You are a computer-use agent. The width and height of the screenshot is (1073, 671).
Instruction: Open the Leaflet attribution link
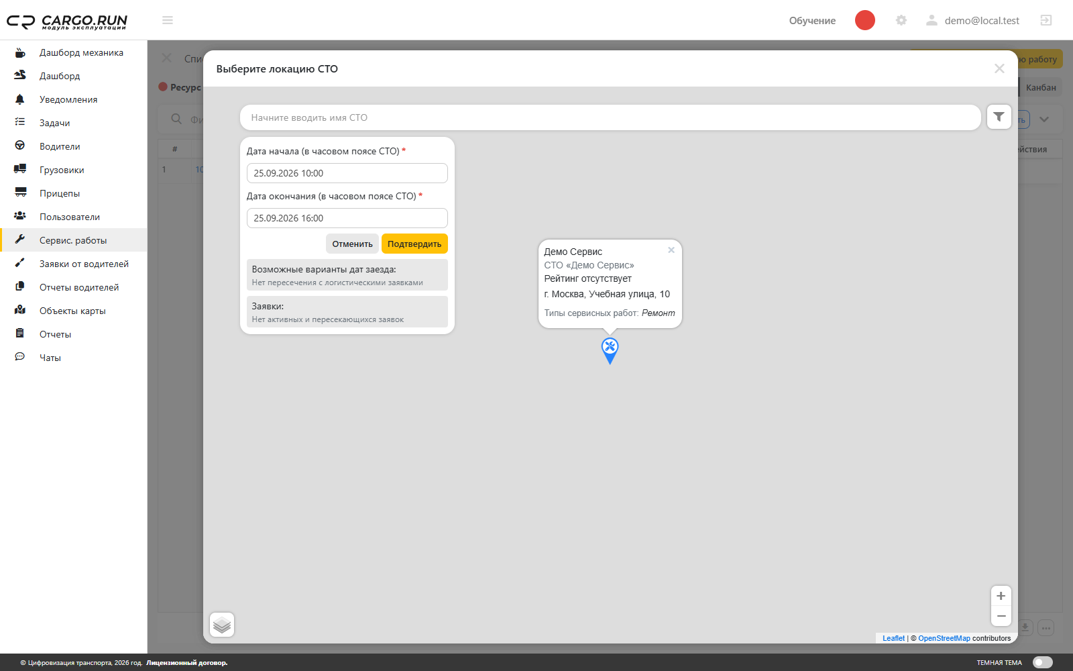tap(893, 638)
